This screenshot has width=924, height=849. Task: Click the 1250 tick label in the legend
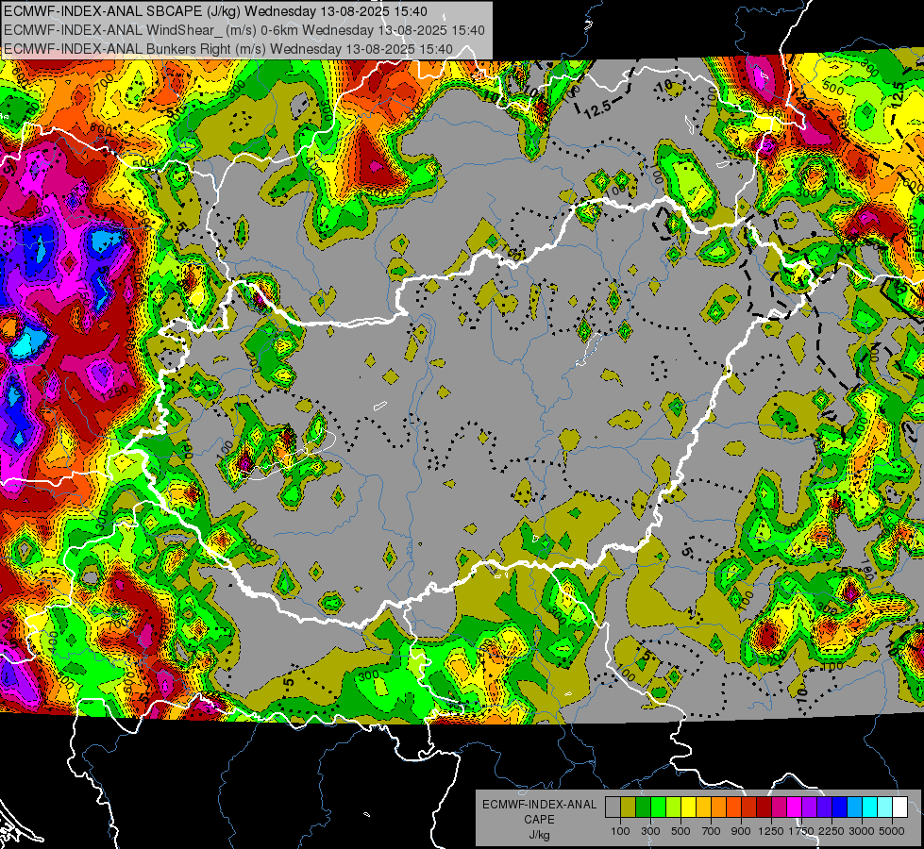pyautogui.click(x=771, y=831)
